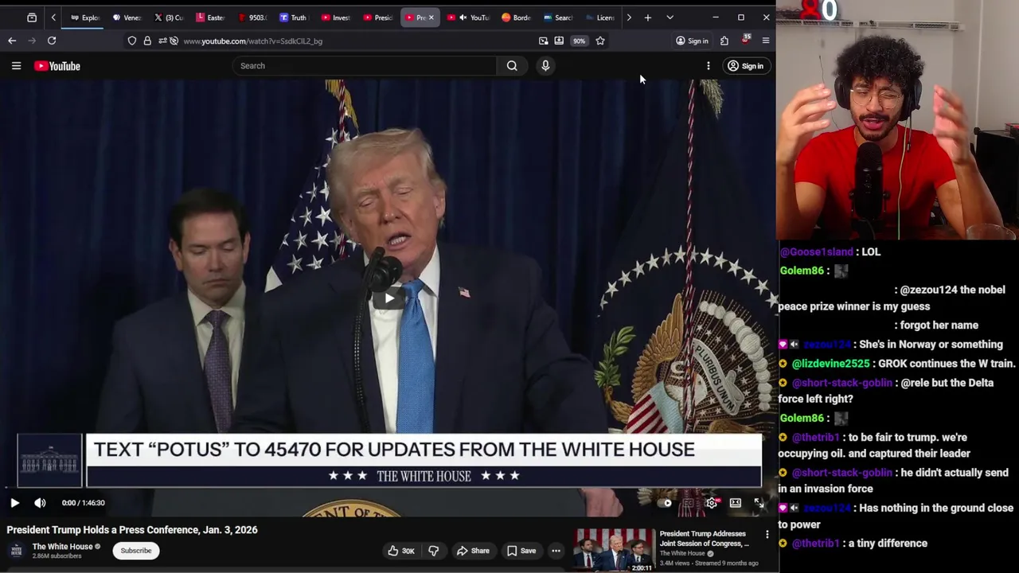Switch to theater mode icon
This screenshot has height=573, width=1019.
pos(736,503)
